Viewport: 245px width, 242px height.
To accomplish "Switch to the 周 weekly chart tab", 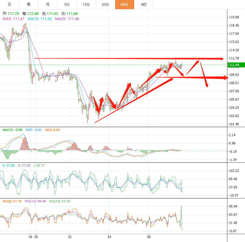I will click(29, 5).
